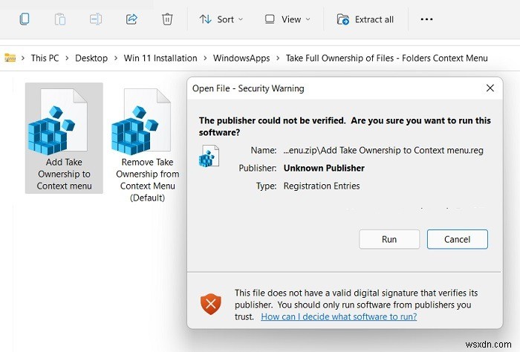
Task: Click the 'Add Take Ownership to Context menu' file name
Action: pyautogui.click(x=64, y=174)
